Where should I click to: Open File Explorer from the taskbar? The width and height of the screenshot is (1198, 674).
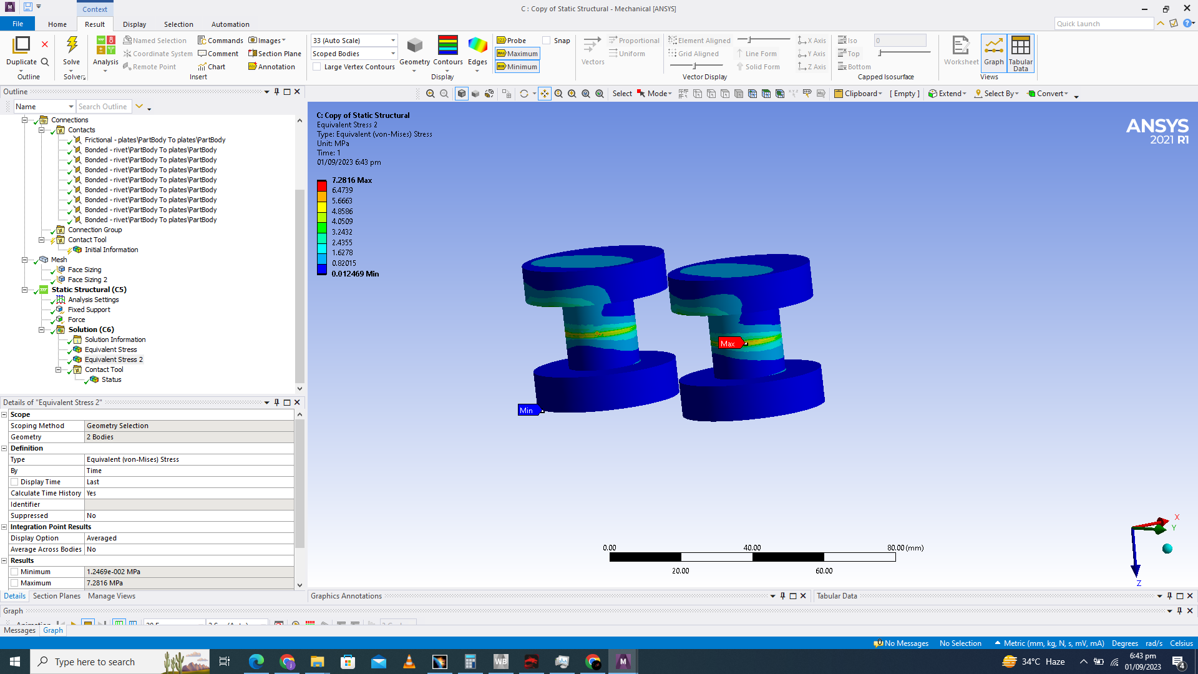pos(318,662)
